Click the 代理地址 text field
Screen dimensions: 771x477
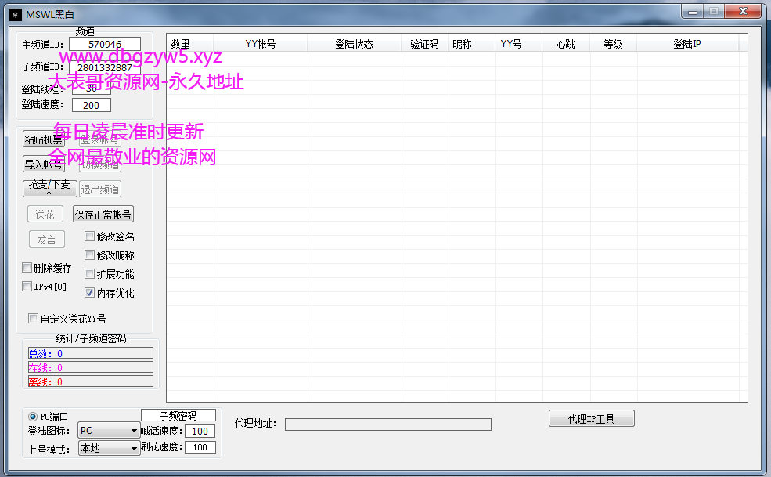387,424
